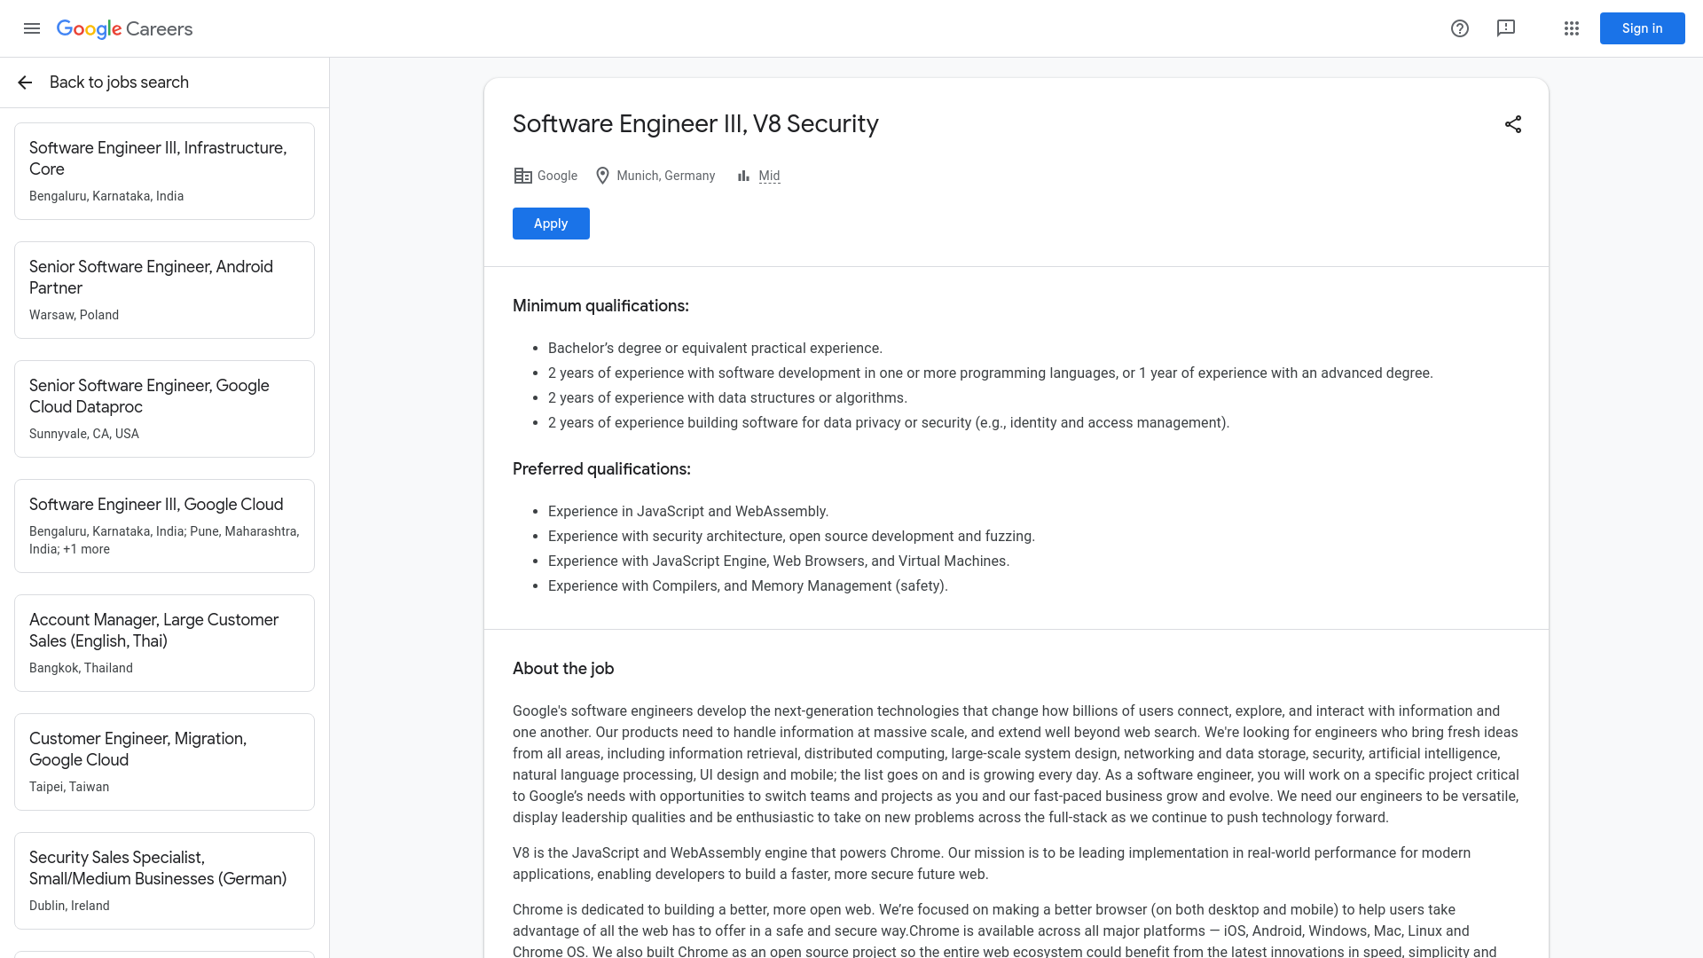This screenshot has height=958, width=1703.
Task: Go back to jobs search
Action: [x=119, y=82]
